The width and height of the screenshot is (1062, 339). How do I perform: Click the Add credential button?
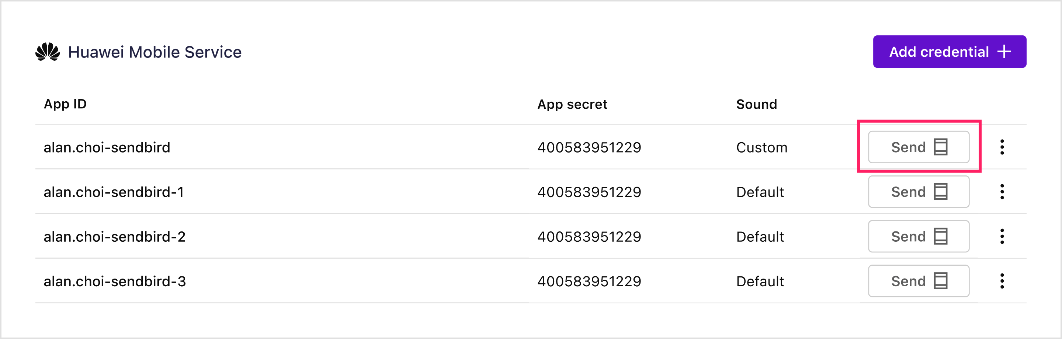coord(950,52)
